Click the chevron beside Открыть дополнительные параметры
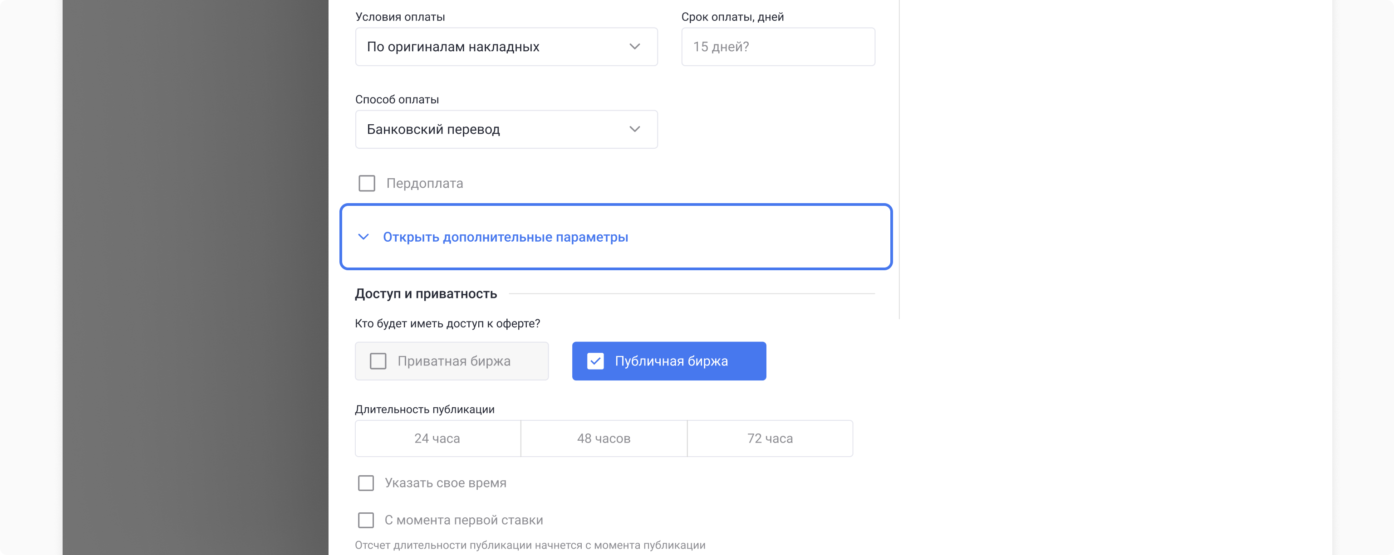Viewport: 1394px width, 555px height. [363, 237]
